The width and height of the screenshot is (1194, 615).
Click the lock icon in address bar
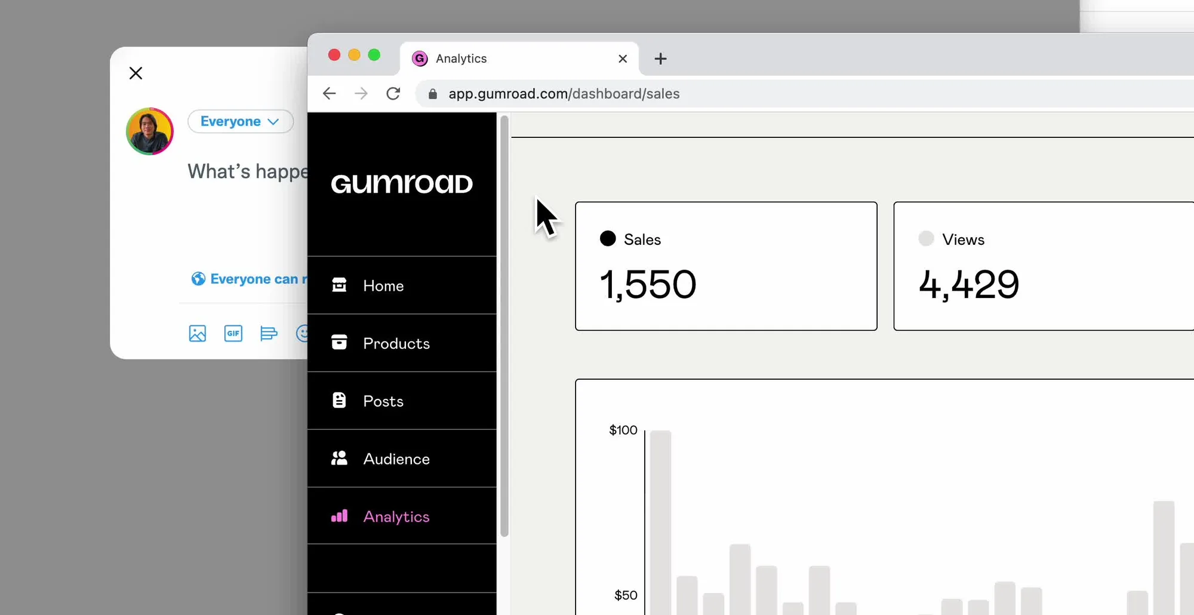tap(433, 94)
